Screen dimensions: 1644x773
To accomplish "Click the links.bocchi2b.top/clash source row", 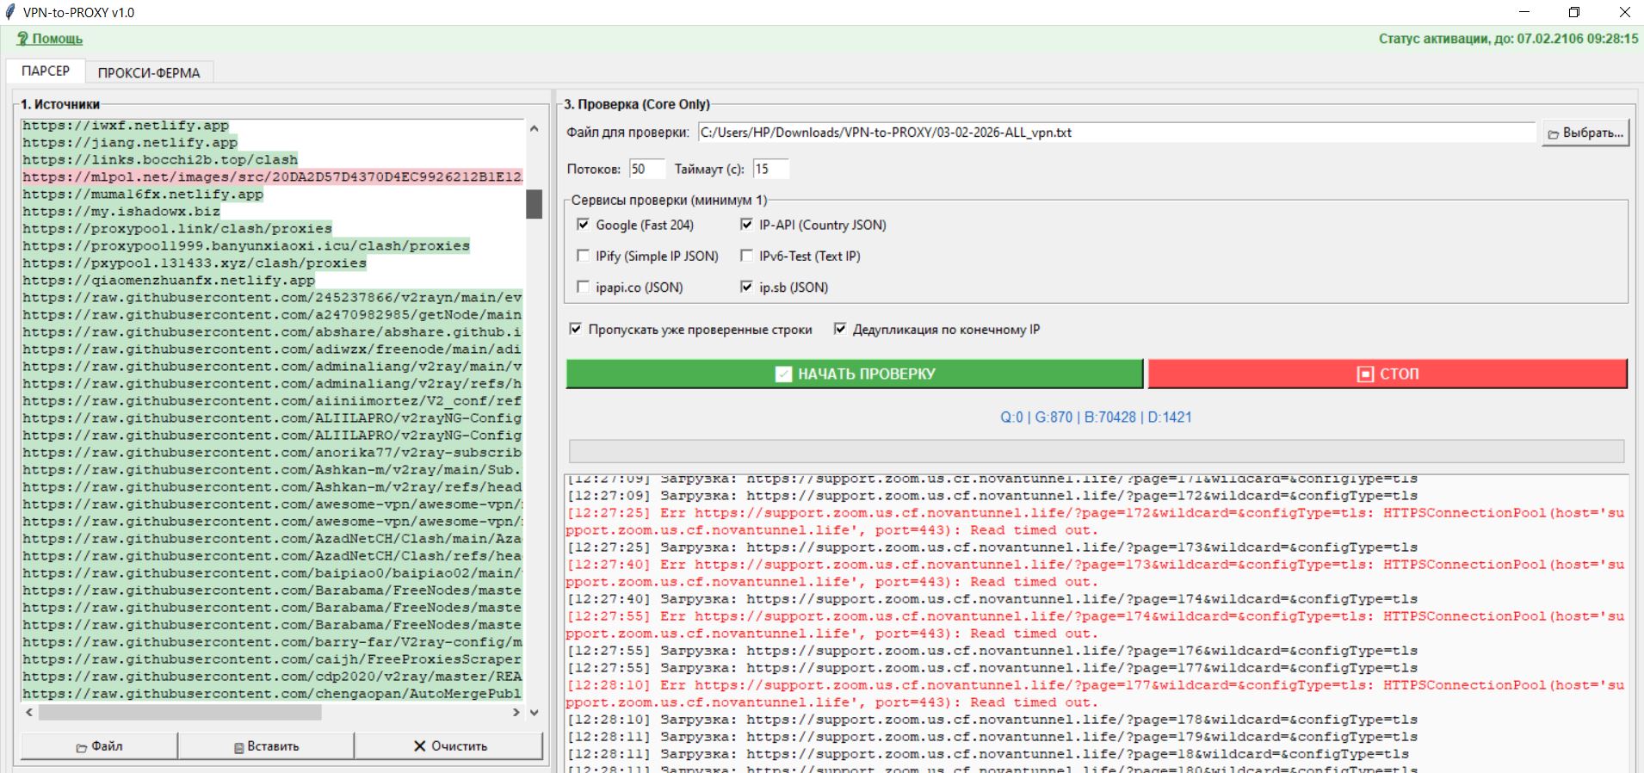I will tap(160, 160).
